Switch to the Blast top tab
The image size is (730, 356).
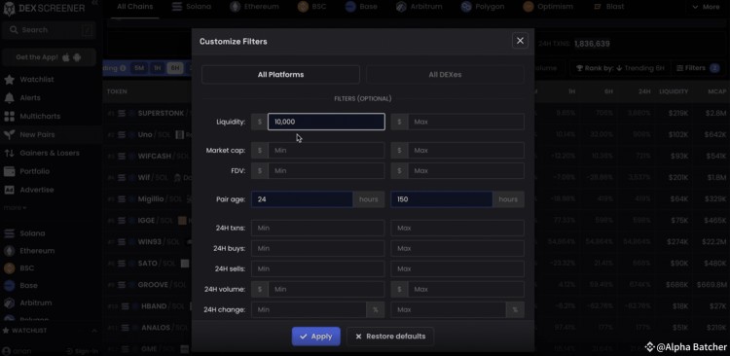[x=609, y=7]
